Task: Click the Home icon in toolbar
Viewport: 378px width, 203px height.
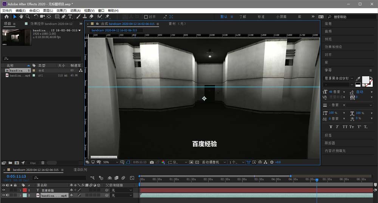Action: click(x=6, y=16)
